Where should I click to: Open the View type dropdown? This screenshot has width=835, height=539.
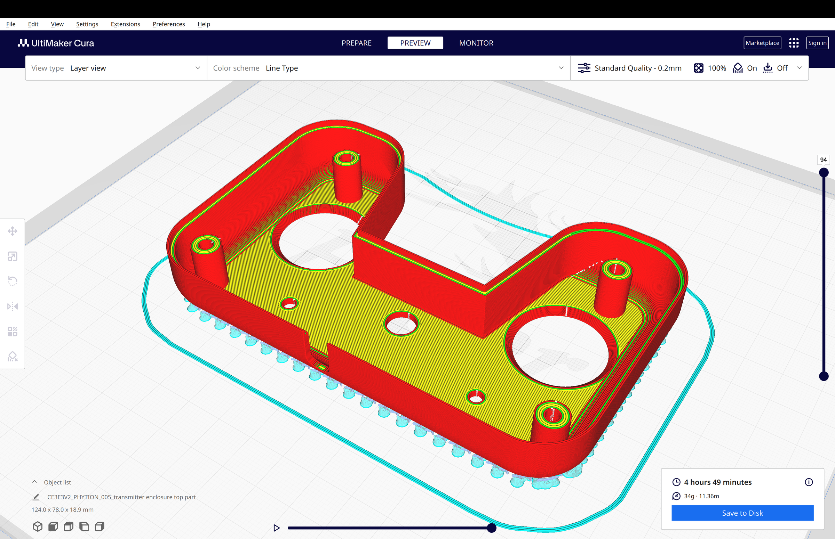tap(116, 68)
